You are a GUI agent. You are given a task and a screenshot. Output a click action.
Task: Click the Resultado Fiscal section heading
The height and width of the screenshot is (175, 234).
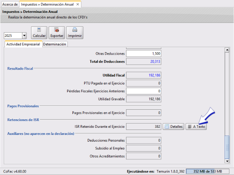pos(20,69)
